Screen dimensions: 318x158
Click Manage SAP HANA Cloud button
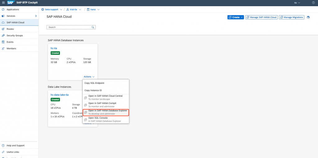click(x=261, y=17)
